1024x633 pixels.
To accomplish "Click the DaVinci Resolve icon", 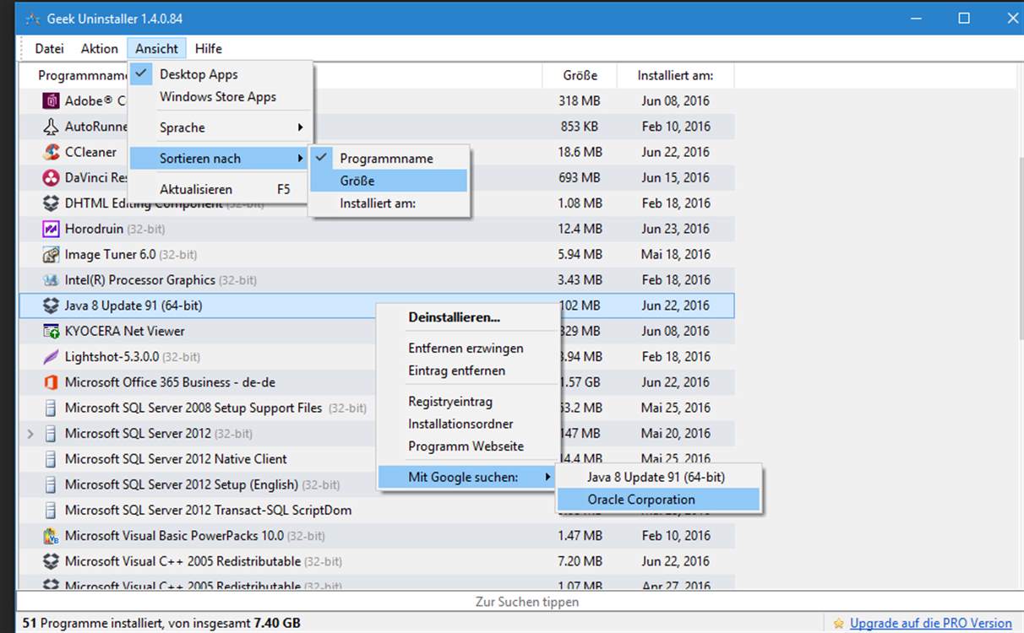I will (x=51, y=178).
